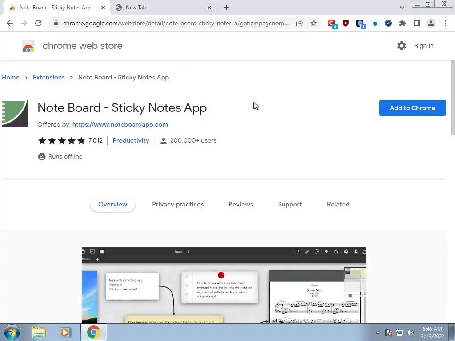Open the uBlock Origin extension icon
Viewport: 455px width, 341px height.
pos(345,23)
